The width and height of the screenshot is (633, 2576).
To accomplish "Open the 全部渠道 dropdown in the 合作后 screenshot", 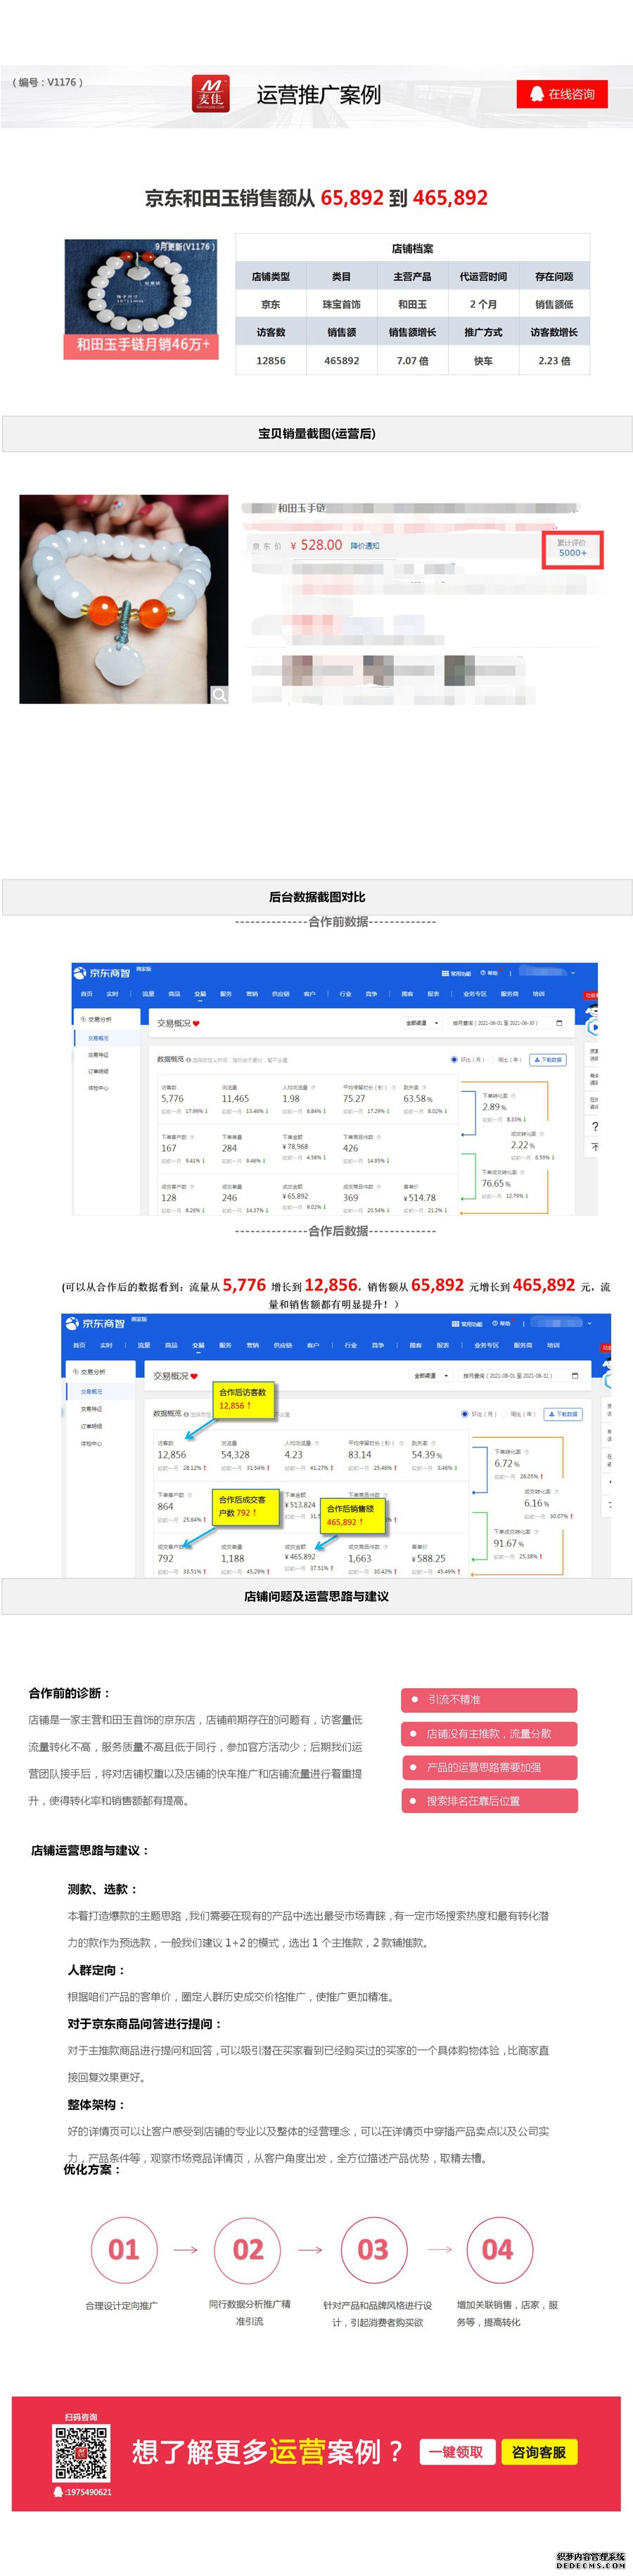I will (x=431, y=1376).
